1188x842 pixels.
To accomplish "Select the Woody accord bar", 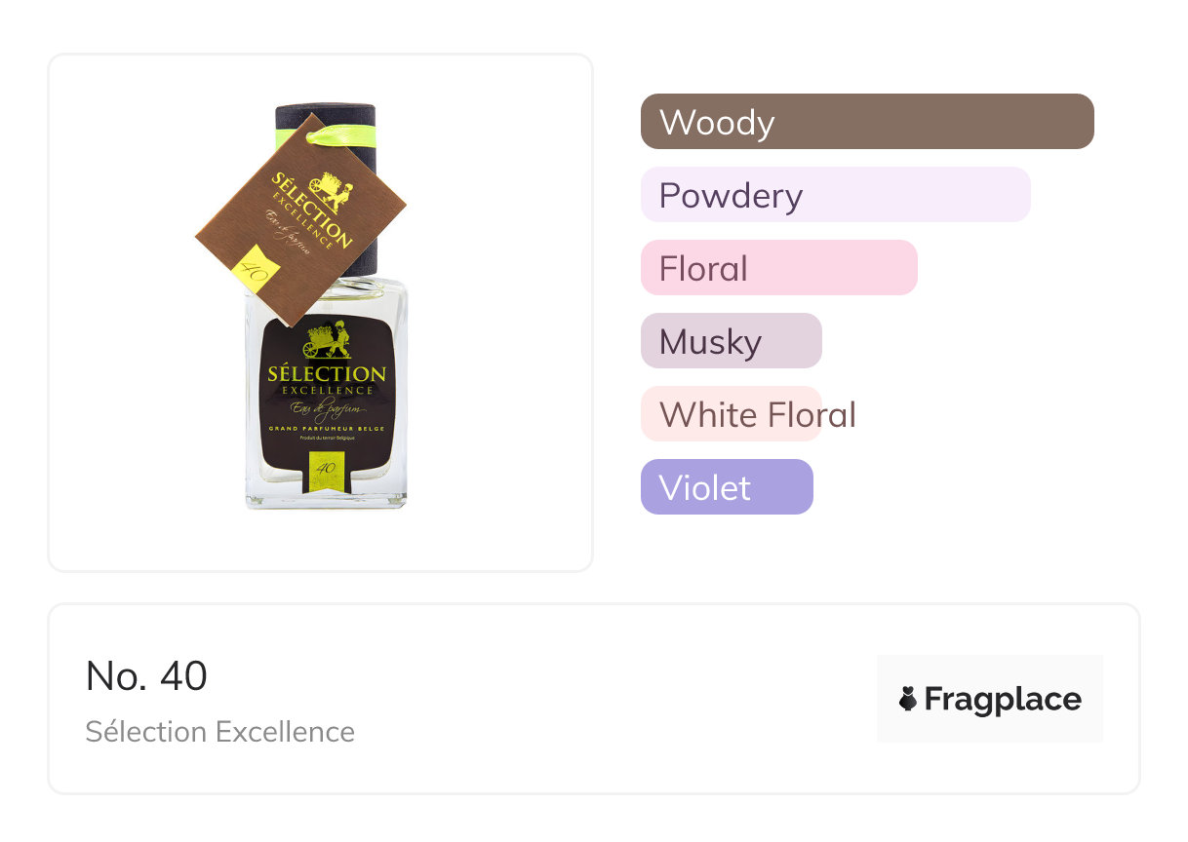I will (x=866, y=122).
